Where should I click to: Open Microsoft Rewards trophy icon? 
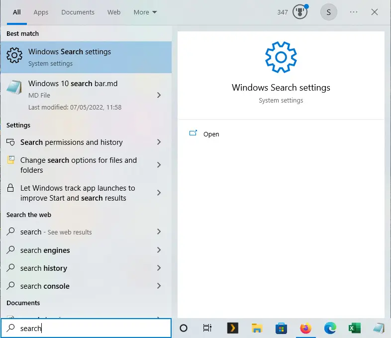coord(300,12)
